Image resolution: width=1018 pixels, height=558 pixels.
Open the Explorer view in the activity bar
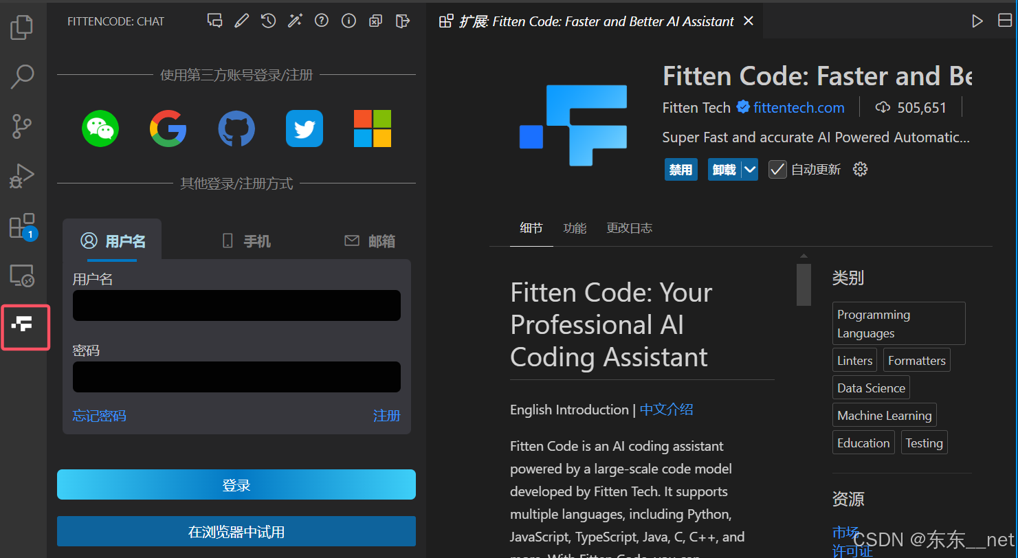[x=22, y=27]
